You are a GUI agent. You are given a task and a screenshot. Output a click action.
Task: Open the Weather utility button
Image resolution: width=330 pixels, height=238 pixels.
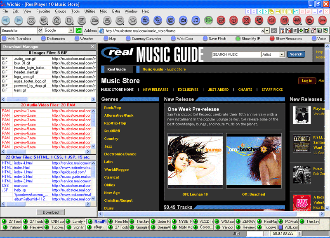pos(84,38)
